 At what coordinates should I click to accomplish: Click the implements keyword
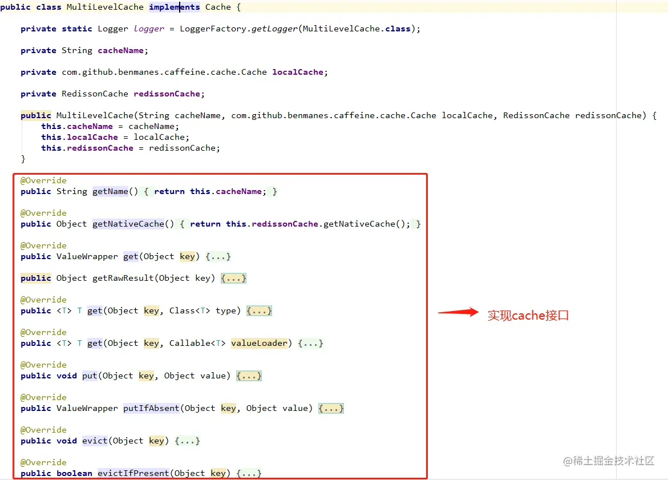(174, 7)
